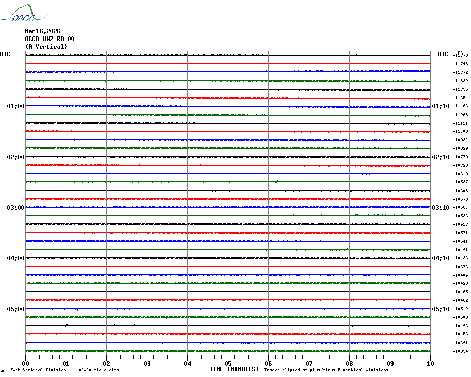Click the TIME (MINUTES) axis title

[x=234, y=369]
